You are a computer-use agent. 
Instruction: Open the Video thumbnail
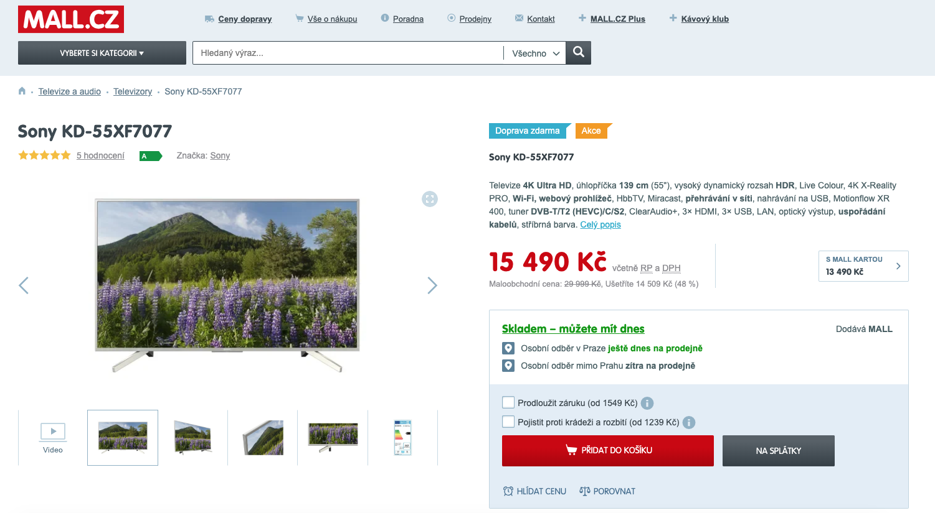click(x=53, y=438)
